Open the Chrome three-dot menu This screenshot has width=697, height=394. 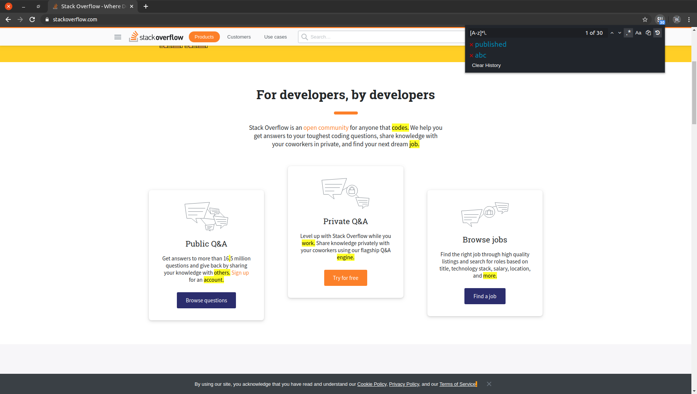pos(689,19)
